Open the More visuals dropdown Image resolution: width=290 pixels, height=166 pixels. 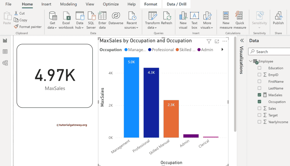point(207,20)
